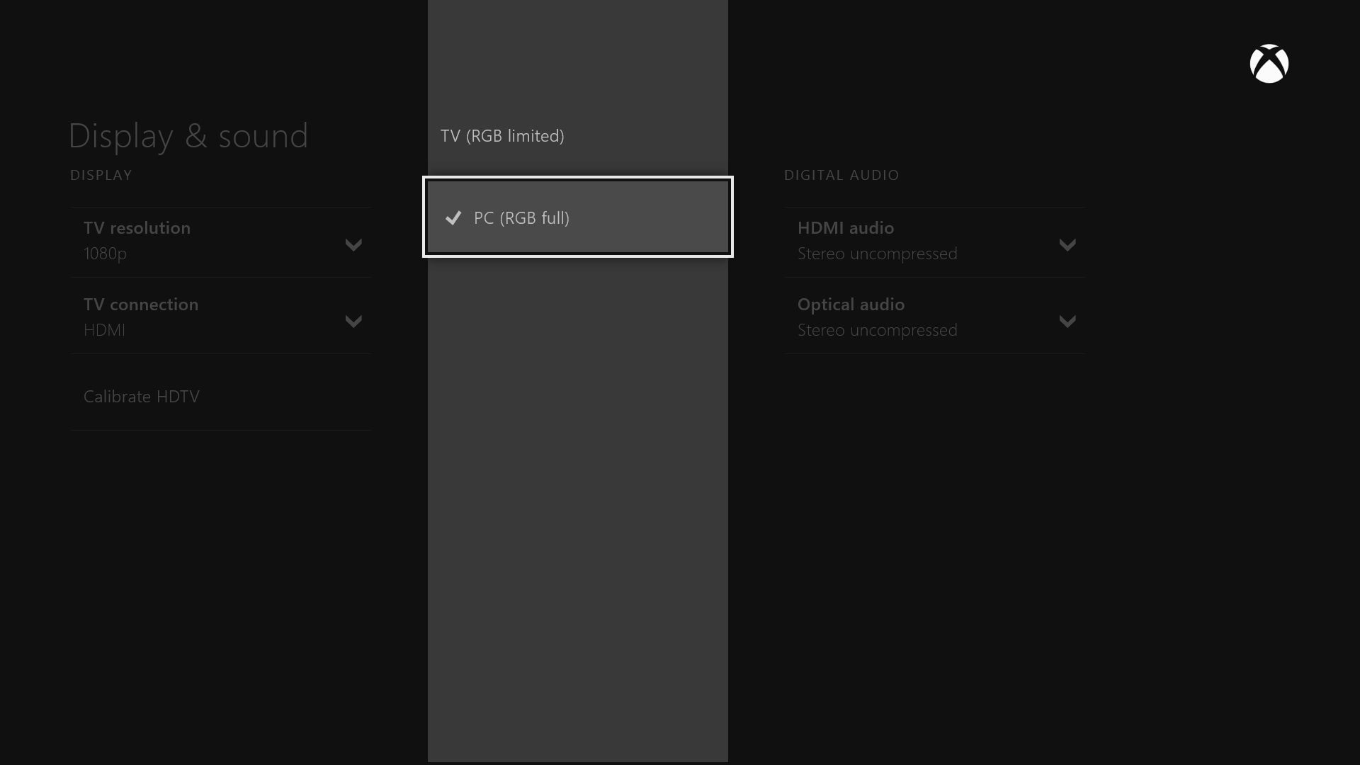Select the Optical audio setting label
The image size is (1360, 765).
[x=851, y=305]
